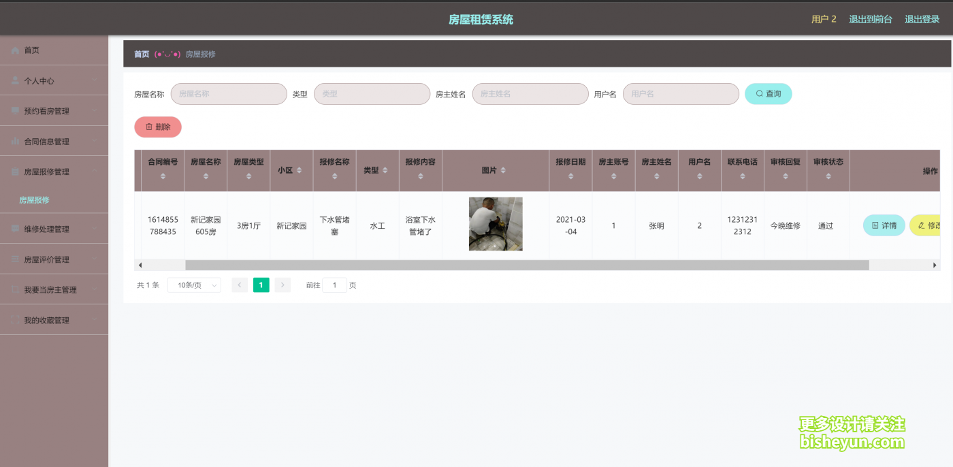Viewport: 953px width, 467px height.
Task: Click the phone number 12312312312 cell
Action: point(742,225)
